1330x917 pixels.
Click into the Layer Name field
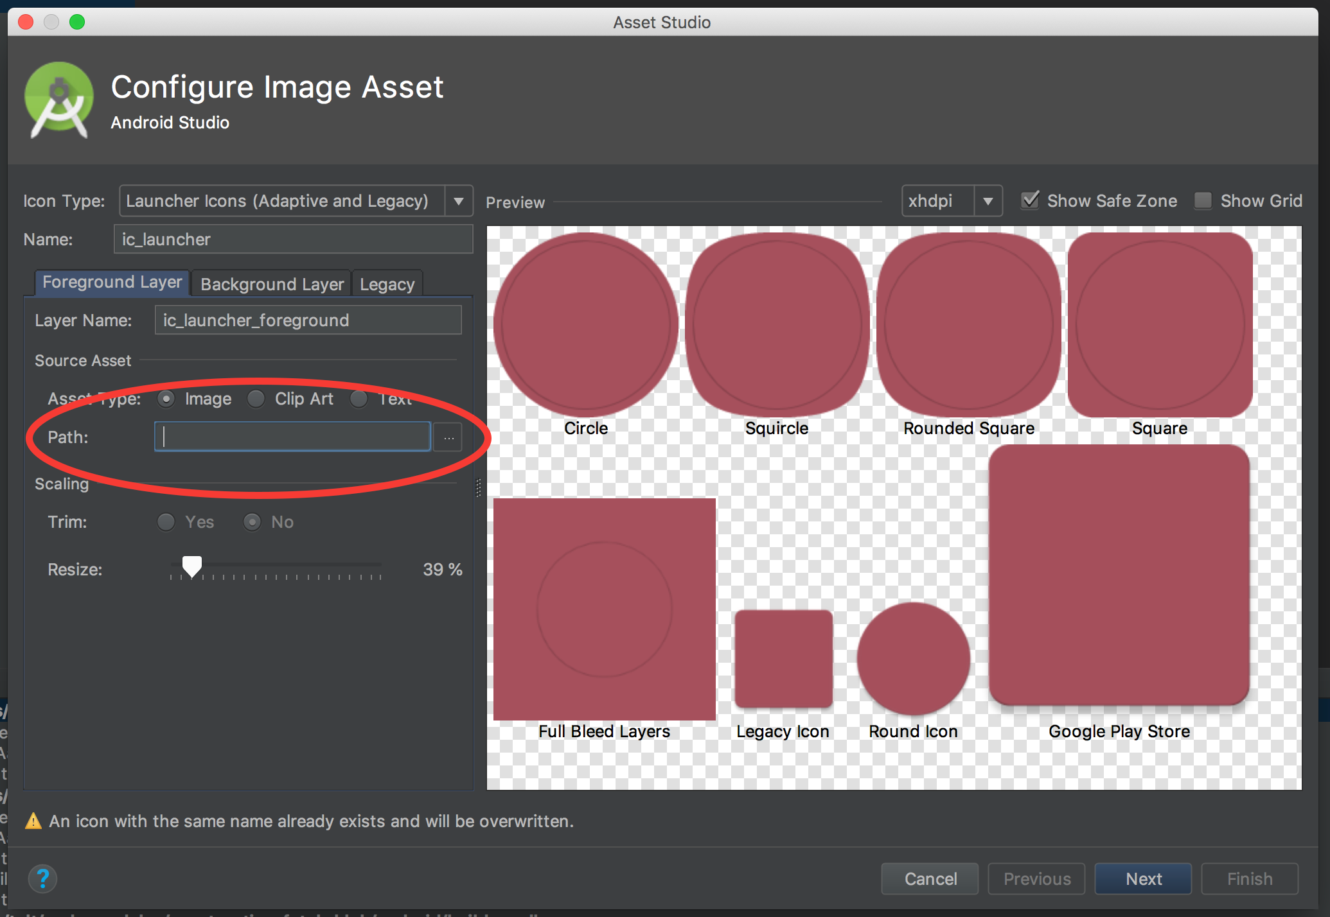click(x=308, y=320)
